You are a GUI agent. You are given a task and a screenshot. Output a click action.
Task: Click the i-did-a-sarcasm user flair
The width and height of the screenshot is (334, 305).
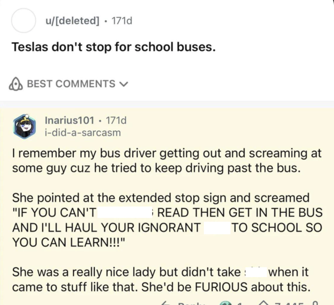pyautogui.click(x=83, y=133)
